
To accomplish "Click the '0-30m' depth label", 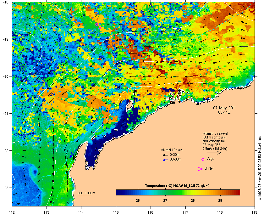I will 175,155.
